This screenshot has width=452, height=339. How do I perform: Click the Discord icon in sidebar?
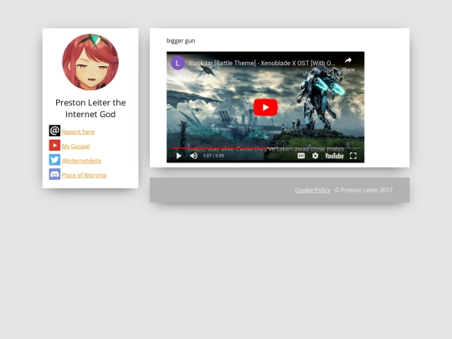[54, 174]
